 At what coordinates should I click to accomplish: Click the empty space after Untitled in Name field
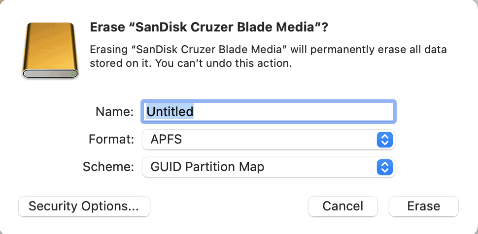pyautogui.click(x=296, y=112)
